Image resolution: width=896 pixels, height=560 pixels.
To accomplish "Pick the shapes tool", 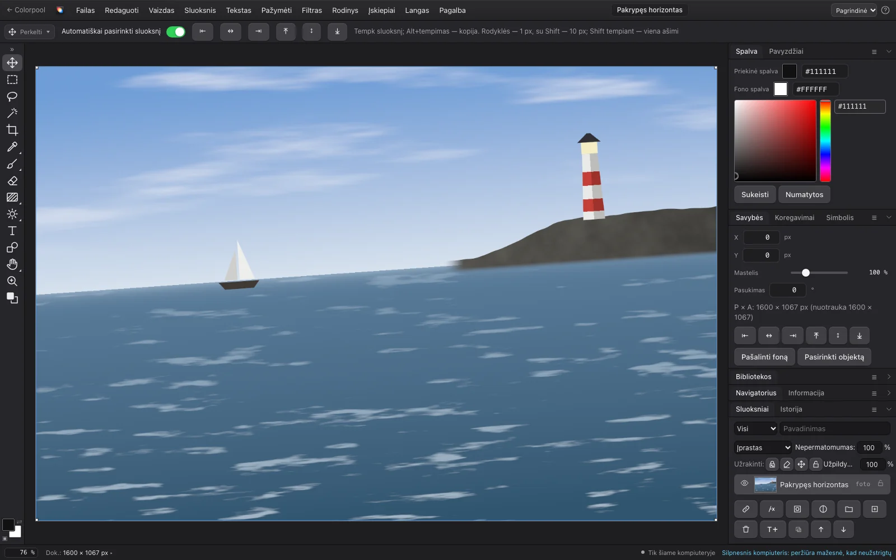I will pyautogui.click(x=12, y=248).
